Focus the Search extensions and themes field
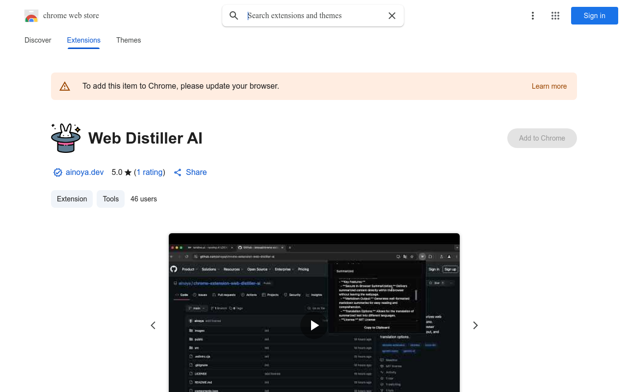Image resolution: width=628 pixels, height=392 pixels. [x=314, y=16]
